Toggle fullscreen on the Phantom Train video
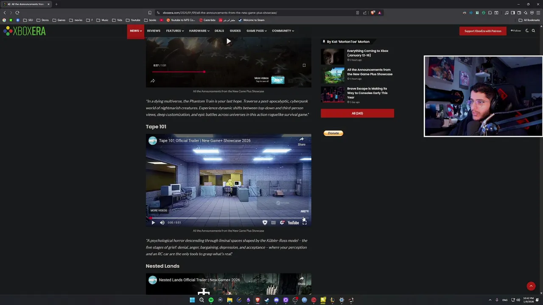This screenshot has height=305, width=543. point(304,65)
